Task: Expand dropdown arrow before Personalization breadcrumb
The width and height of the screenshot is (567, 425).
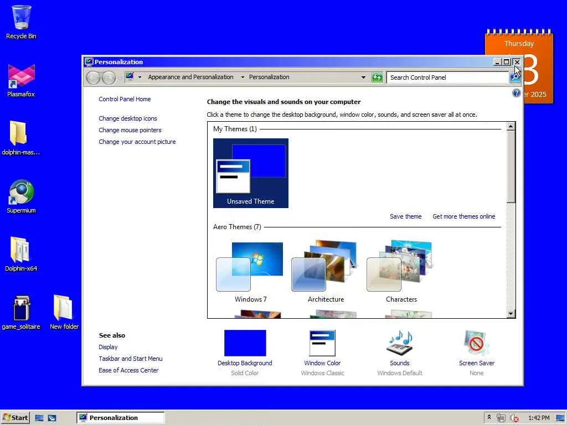Action: pos(243,77)
